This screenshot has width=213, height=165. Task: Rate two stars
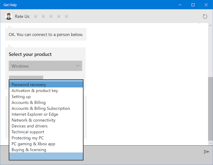point(43,16)
